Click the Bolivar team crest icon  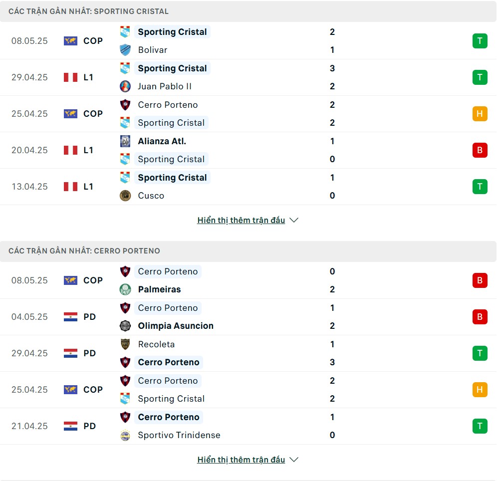point(125,50)
